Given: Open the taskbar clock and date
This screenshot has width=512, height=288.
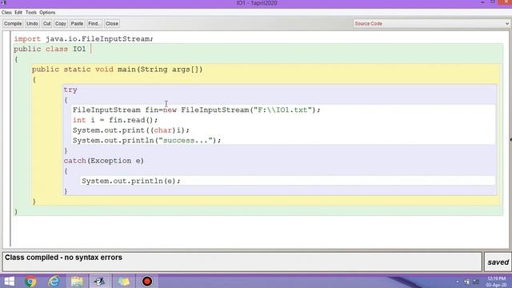Looking at the screenshot, I should pyautogui.click(x=496, y=282).
